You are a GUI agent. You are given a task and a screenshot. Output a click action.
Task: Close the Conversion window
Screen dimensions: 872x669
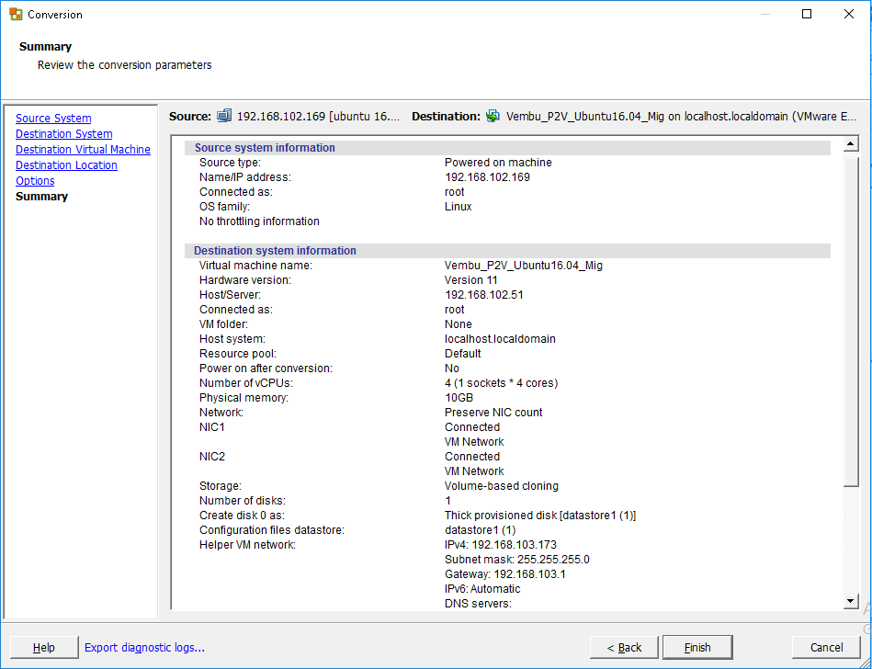tap(849, 14)
